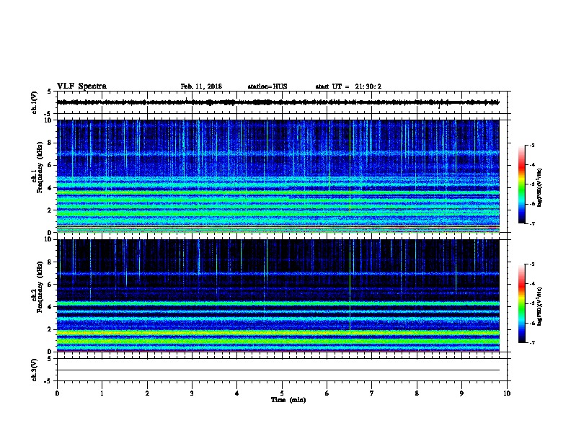Click the "-3" tick on ch.1 colorbar
Image resolution: width=571 pixels, height=441 pixels.
click(531, 145)
